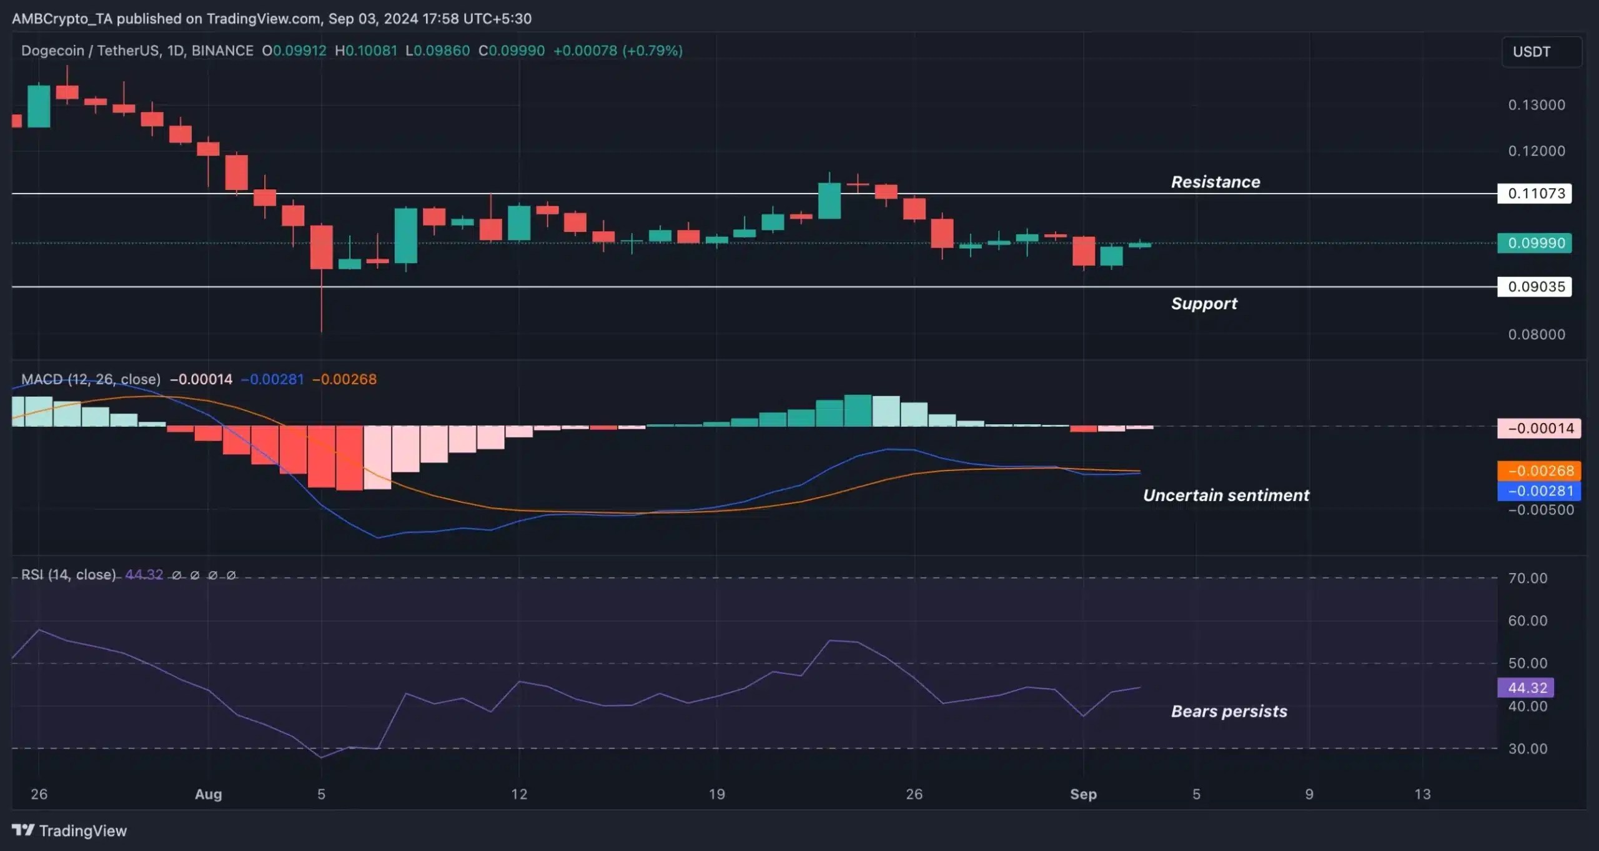Toggle the first crossed-circle beside the RSI value
The height and width of the screenshot is (851, 1599).
click(177, 575)
